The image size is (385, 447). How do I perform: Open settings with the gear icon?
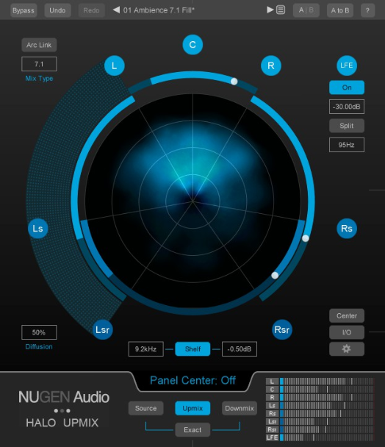[x=347, y=349]
